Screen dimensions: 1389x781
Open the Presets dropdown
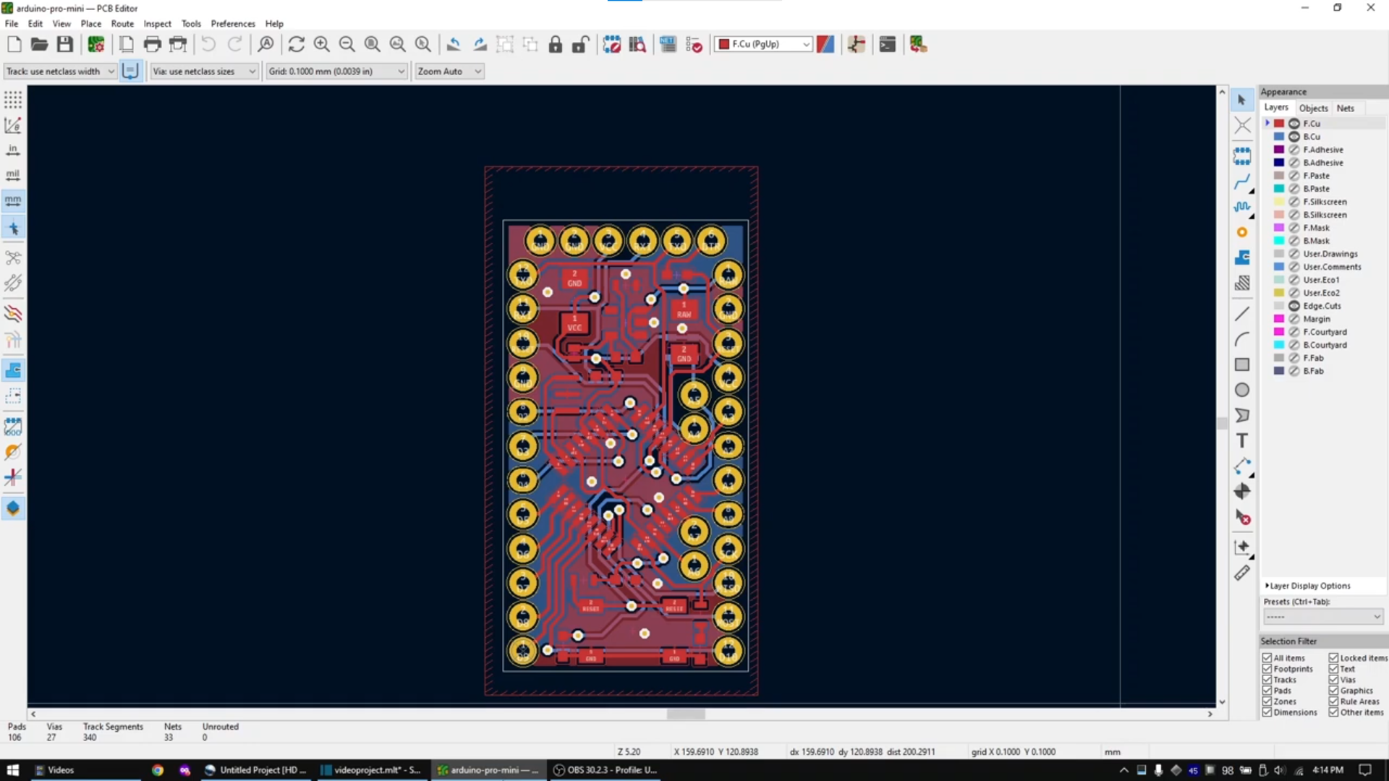coord(1323,617)
